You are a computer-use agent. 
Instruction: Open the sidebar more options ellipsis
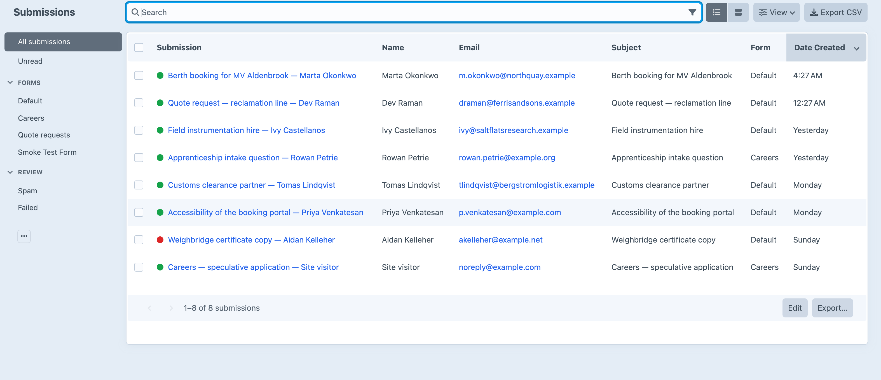click(x=24, y=236)
